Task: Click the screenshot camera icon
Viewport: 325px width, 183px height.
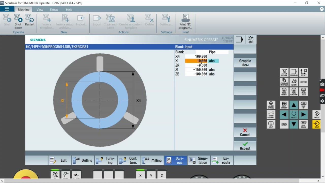Action: [322, 84]
